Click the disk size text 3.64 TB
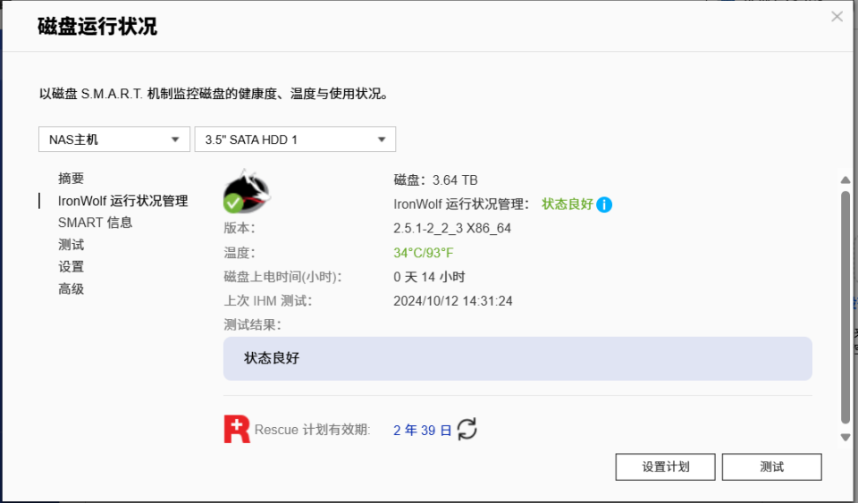The width and height of the screenshot is (858, 503). (x=455, y=180)
